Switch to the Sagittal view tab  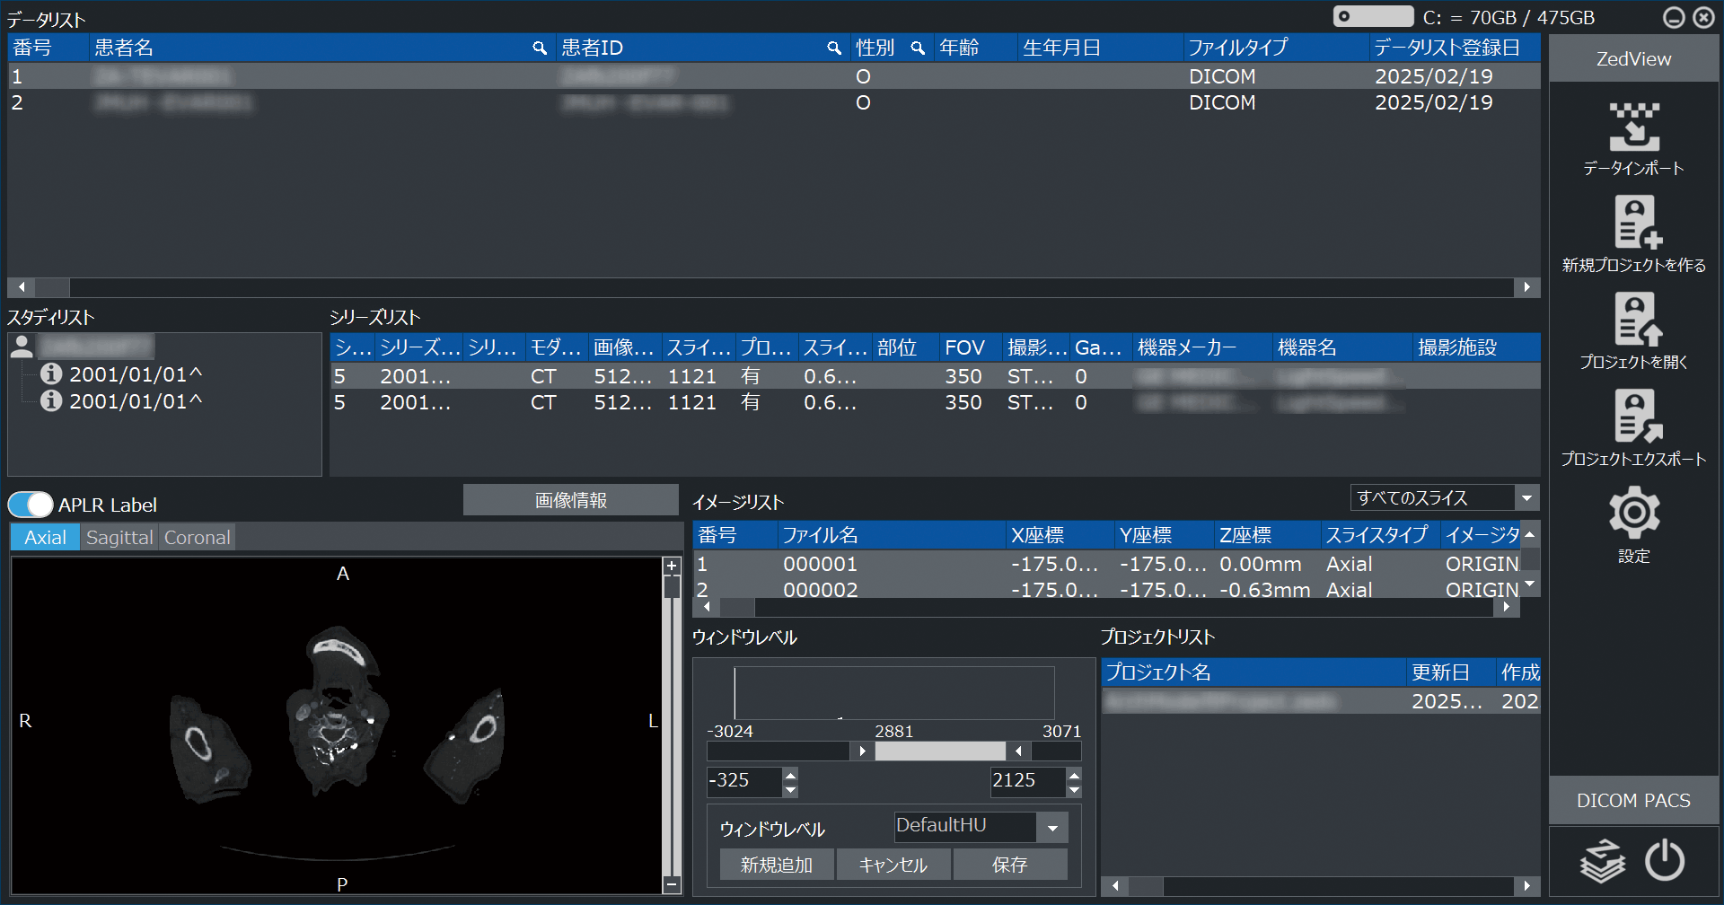[119, 538]
